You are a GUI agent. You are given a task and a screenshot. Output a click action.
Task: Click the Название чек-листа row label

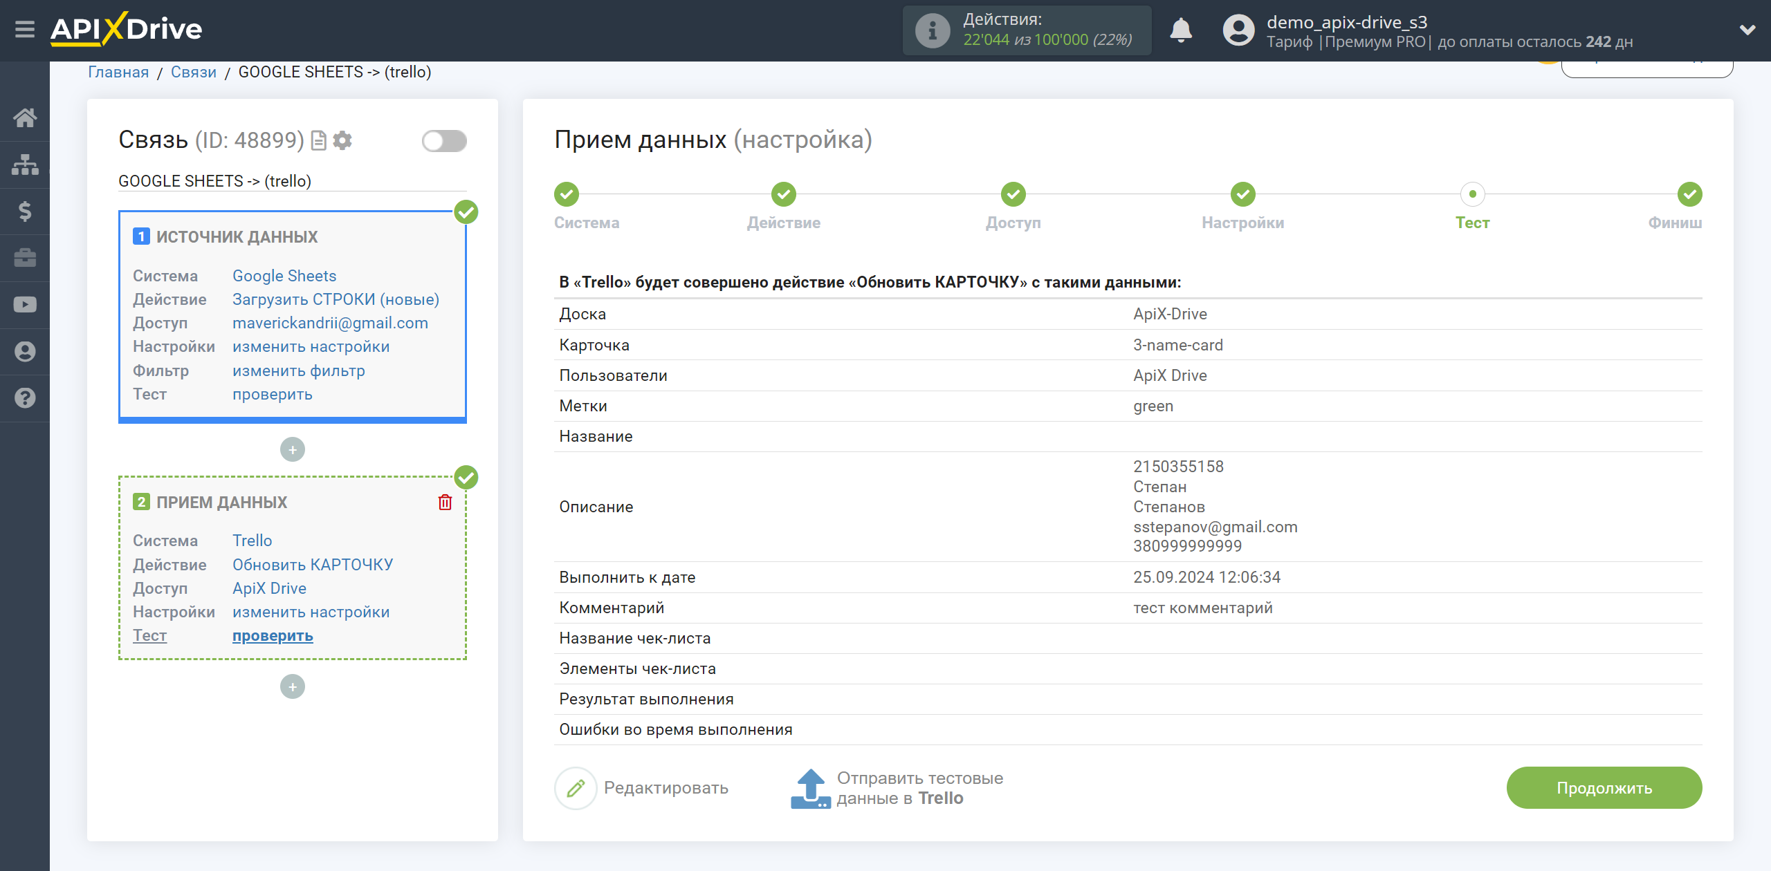point(635,638)
